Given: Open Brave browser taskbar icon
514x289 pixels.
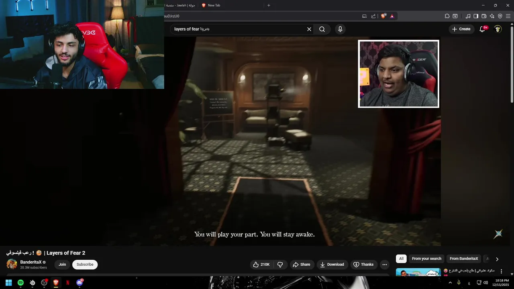Looking at the screenshot, I should [x=56, y=283].
